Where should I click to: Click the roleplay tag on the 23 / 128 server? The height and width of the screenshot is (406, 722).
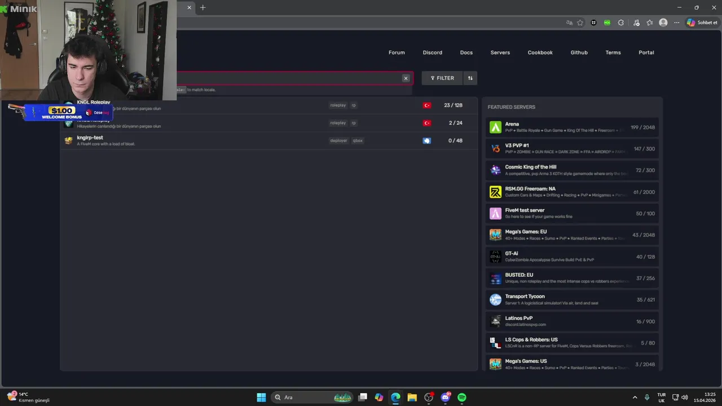338,105
